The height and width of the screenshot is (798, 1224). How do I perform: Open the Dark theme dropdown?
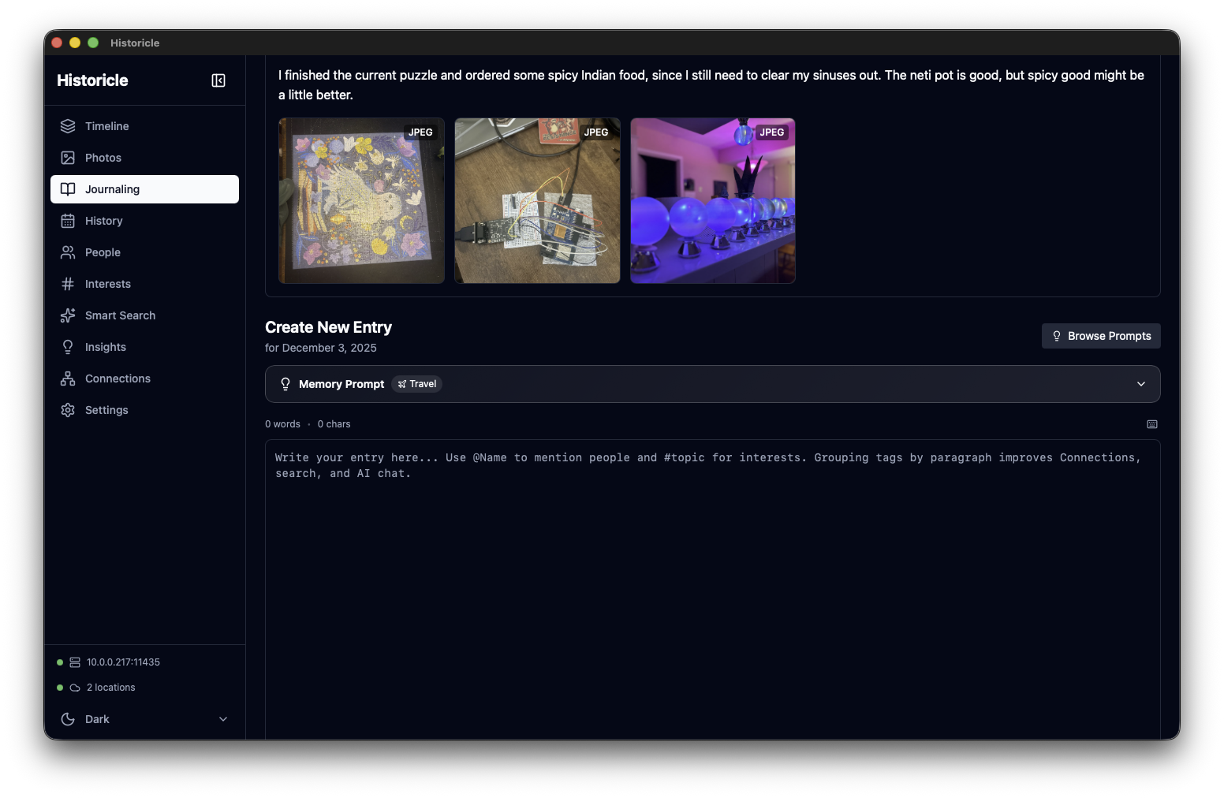tap(222, 719)
